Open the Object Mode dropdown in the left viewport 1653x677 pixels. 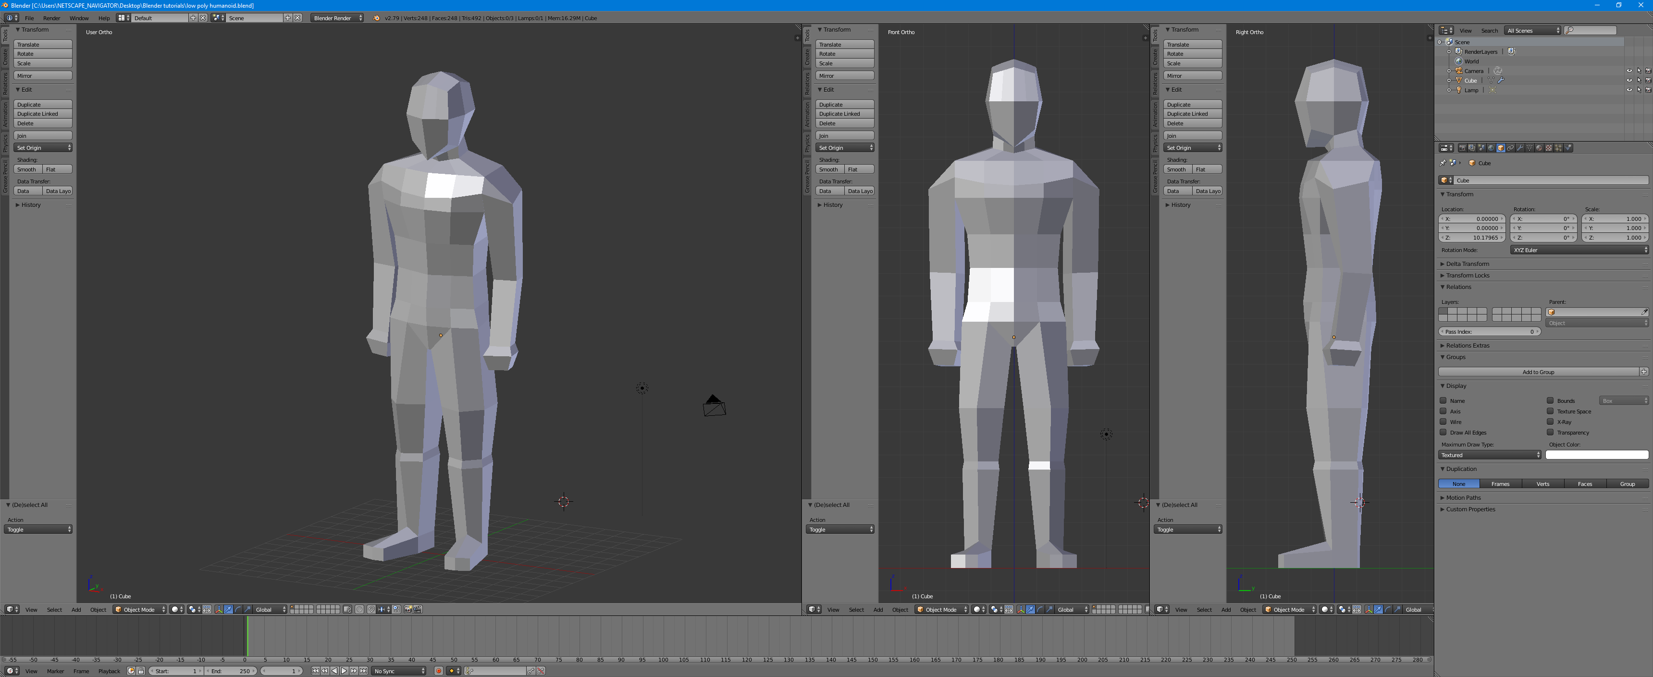click(x=140, y=610)
